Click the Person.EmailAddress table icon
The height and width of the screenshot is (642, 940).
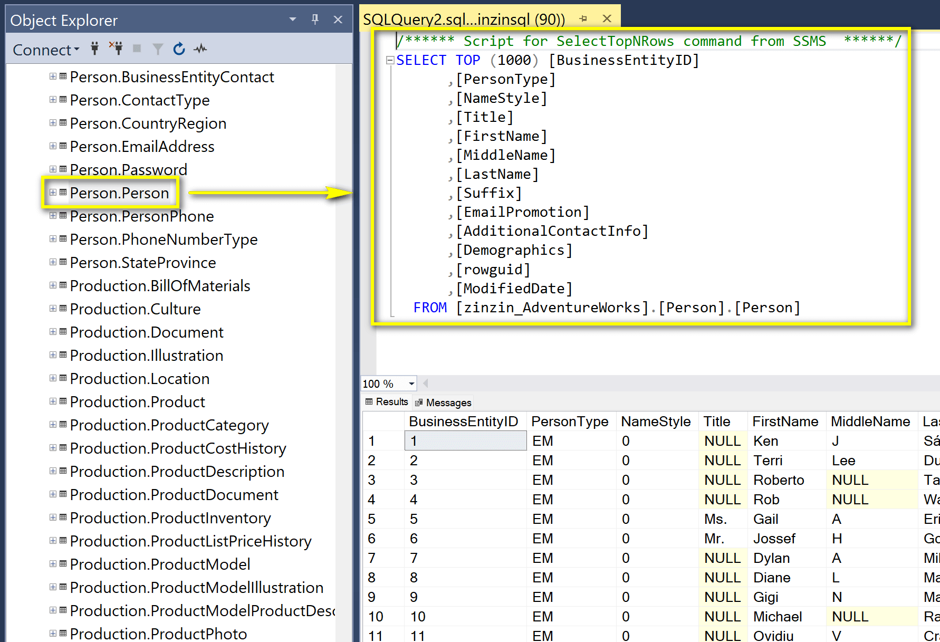[x=63, y=146]
